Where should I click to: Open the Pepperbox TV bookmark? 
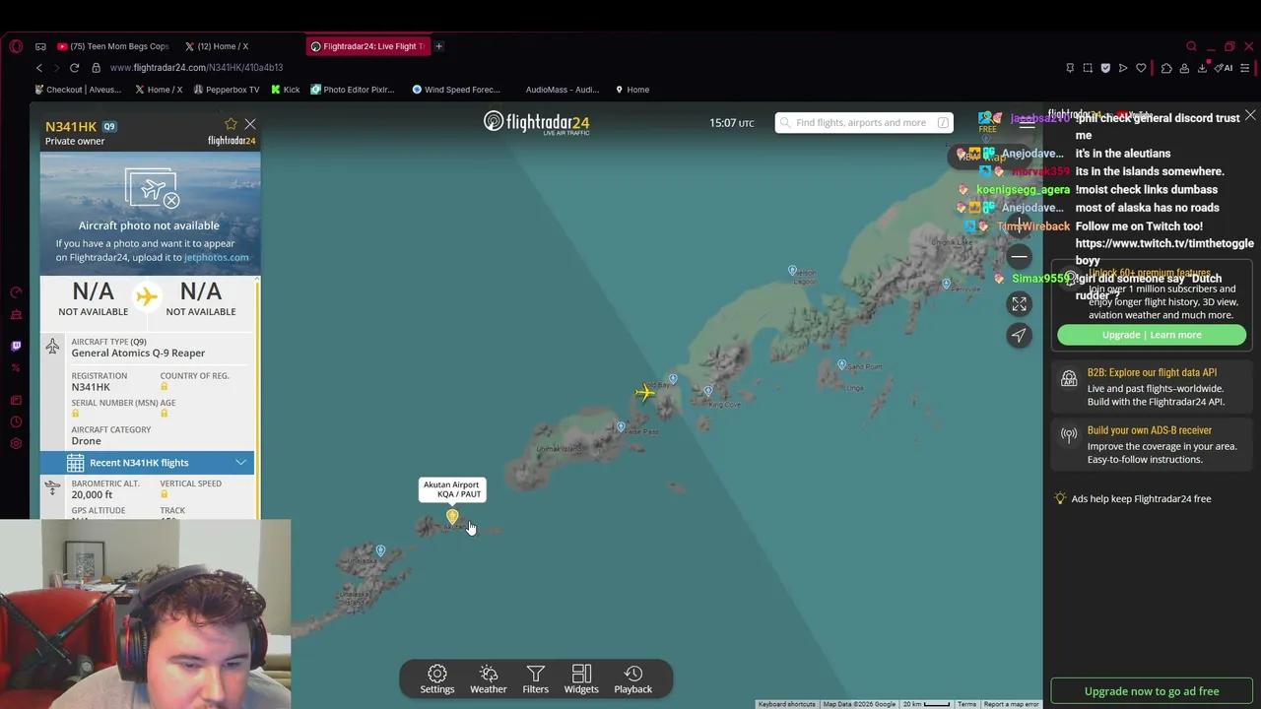click(227, 90)
